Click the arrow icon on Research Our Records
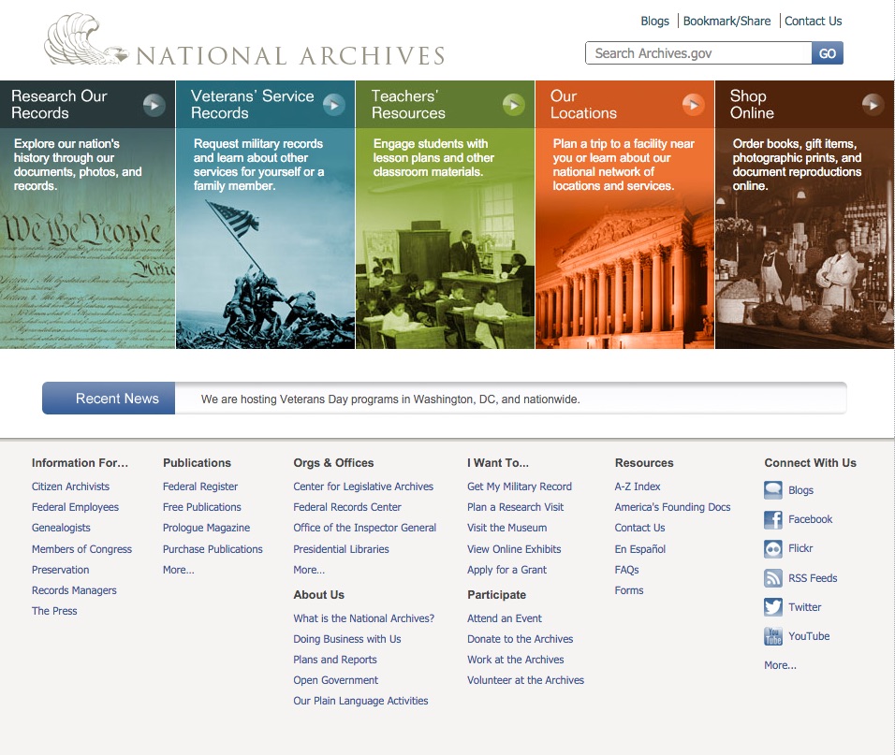Image resolution: width=895 pixels, height=755 pixels. [x=154, y=105]
